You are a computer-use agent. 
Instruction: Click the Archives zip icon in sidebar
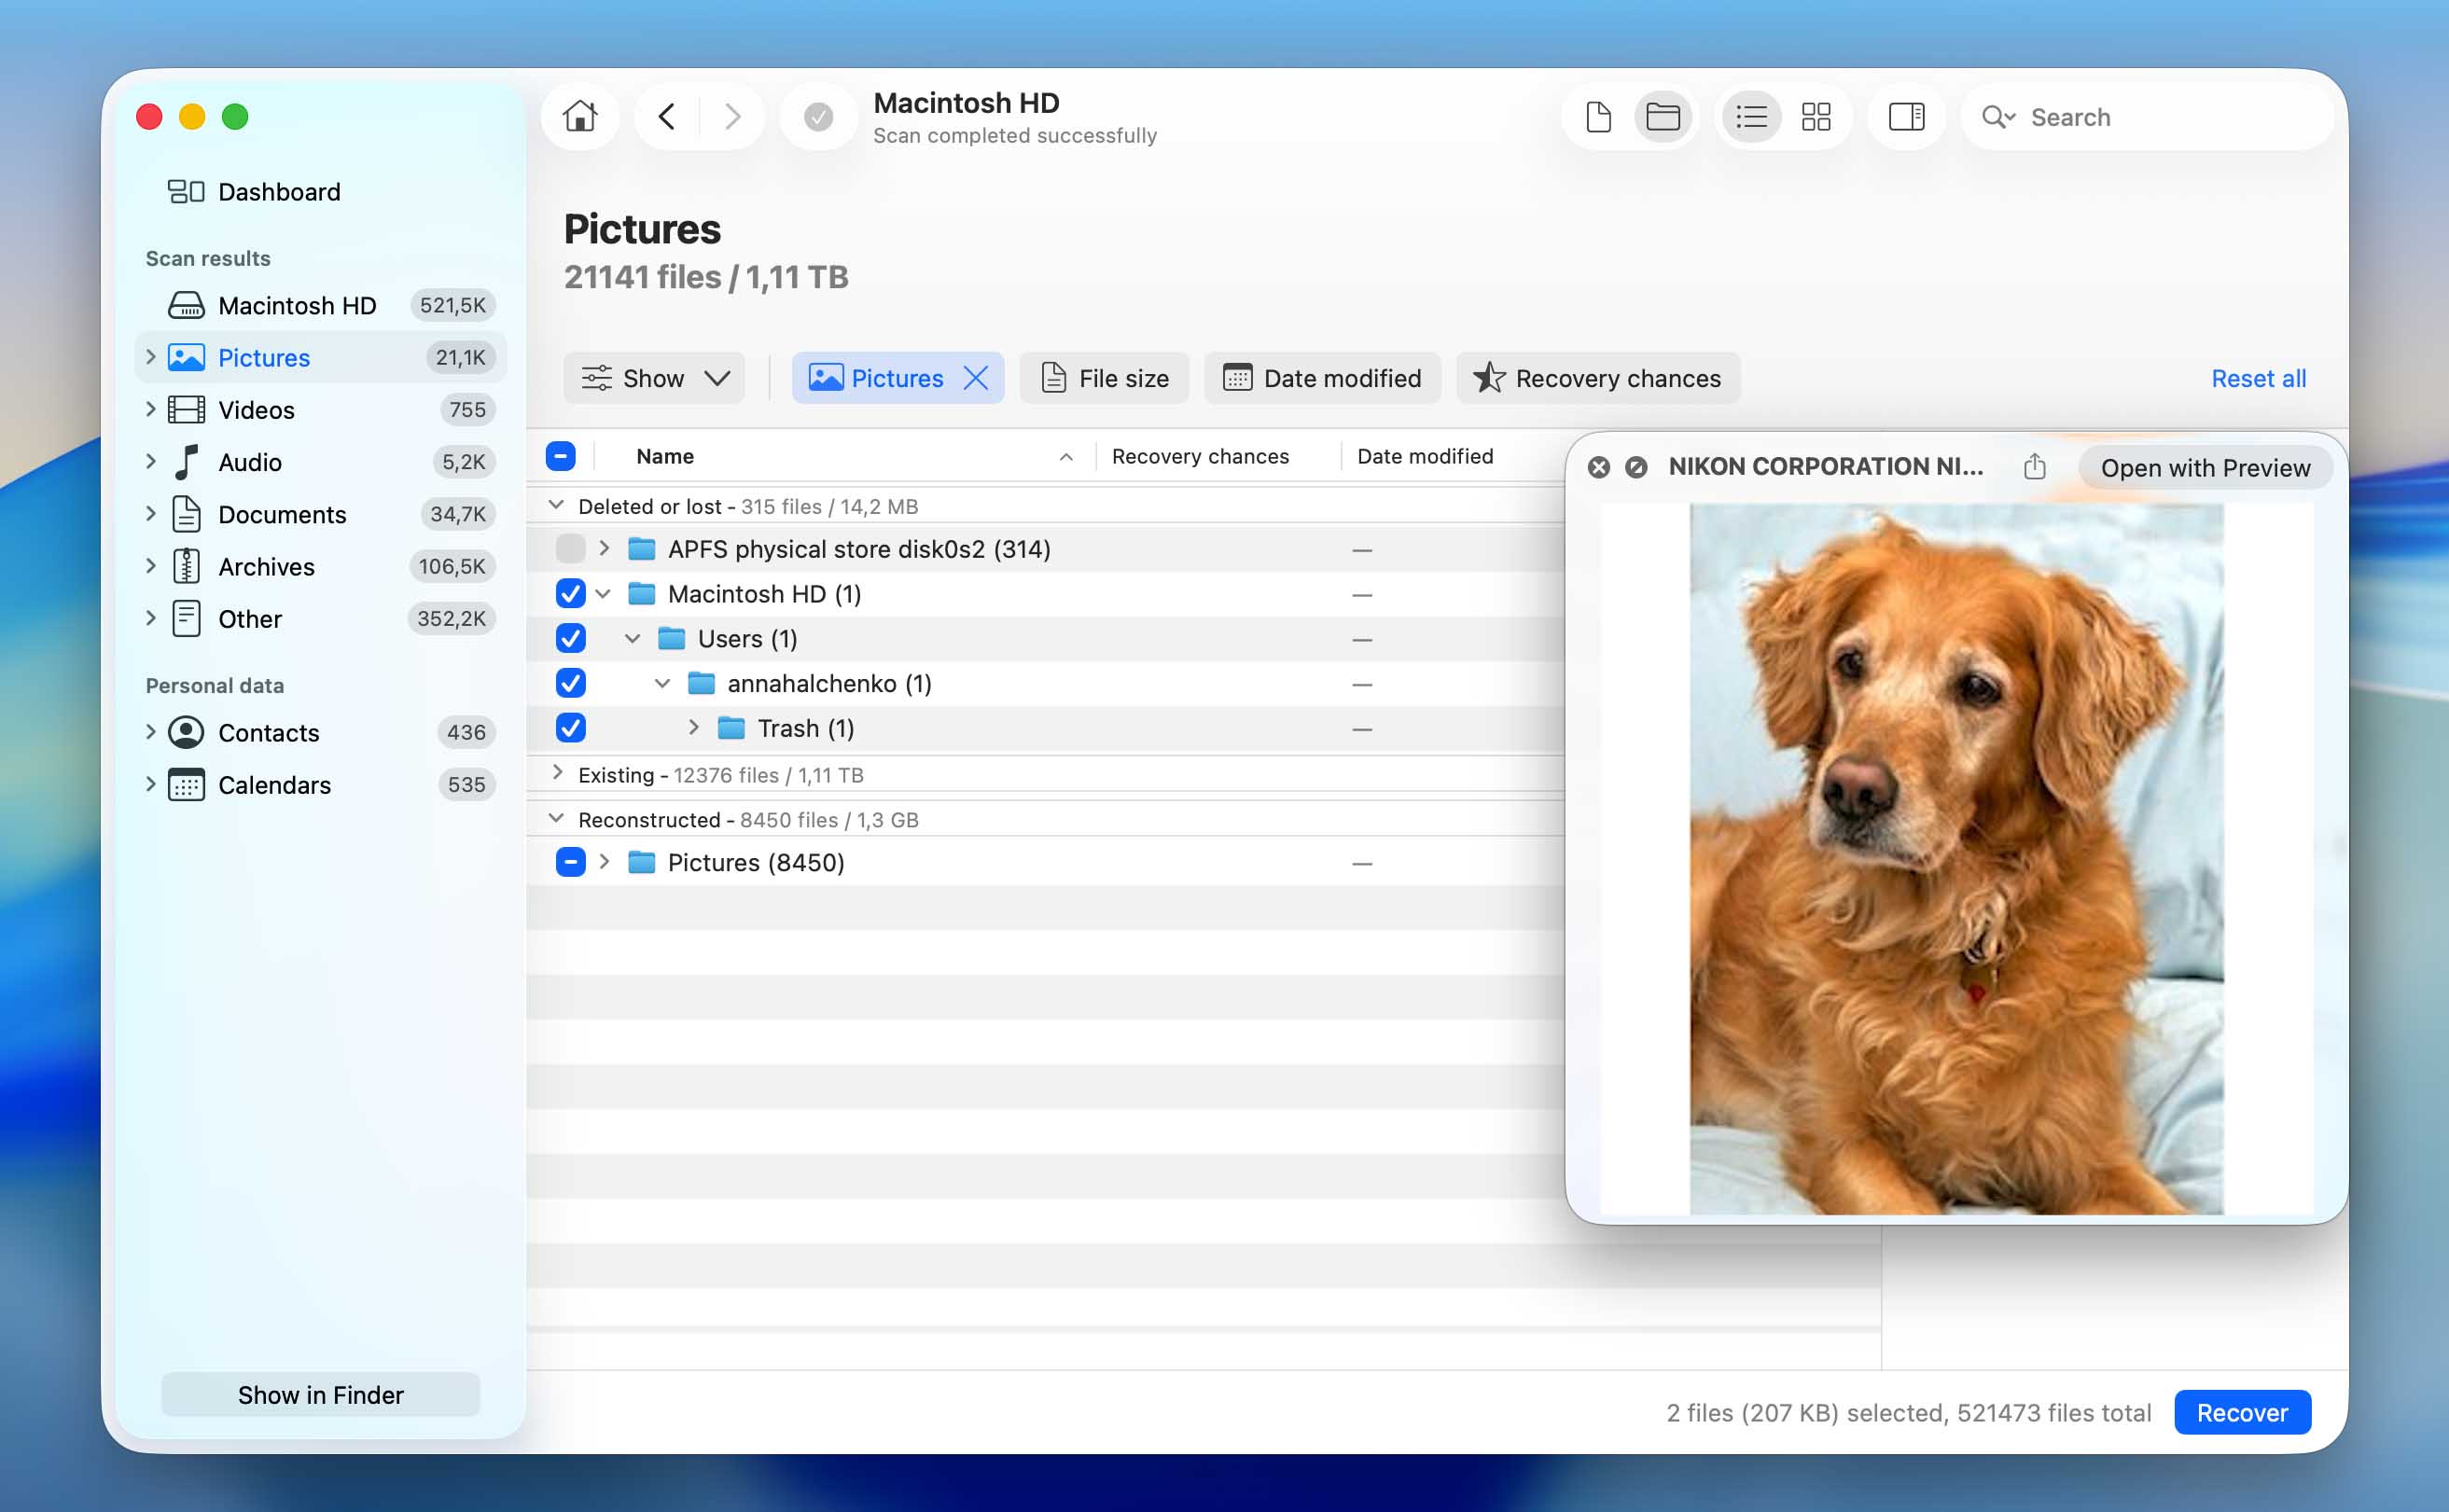click(x=186, y=566)
